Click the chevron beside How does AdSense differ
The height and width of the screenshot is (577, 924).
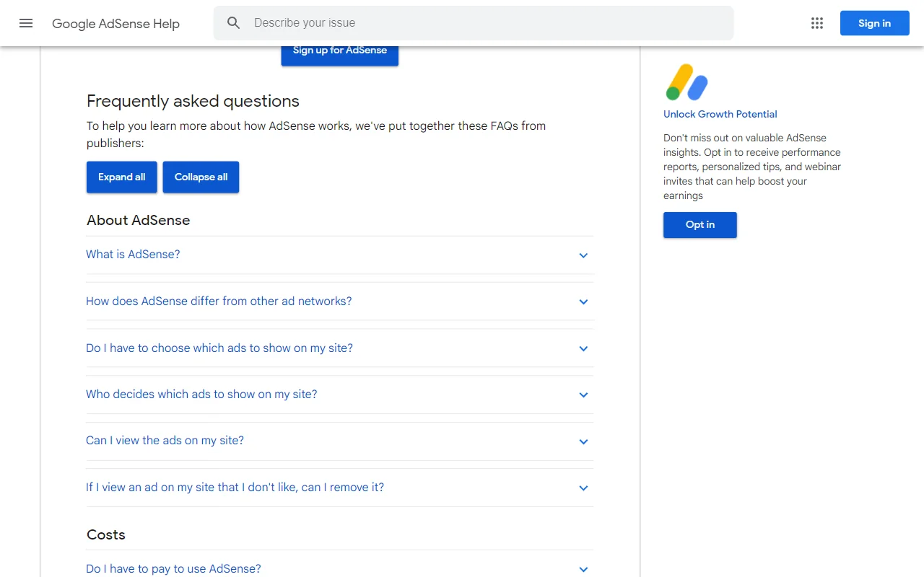click(x=583, y=302)
